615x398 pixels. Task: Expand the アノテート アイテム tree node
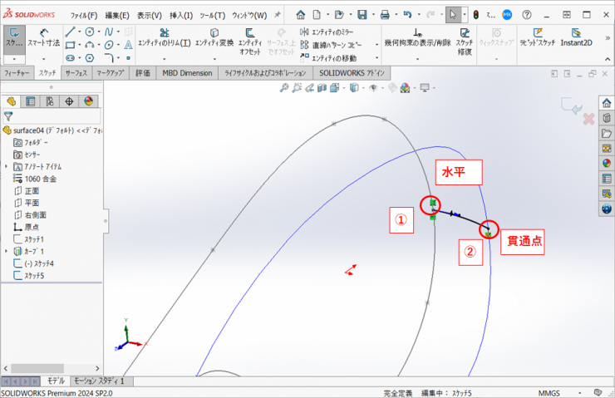(7, 166)
